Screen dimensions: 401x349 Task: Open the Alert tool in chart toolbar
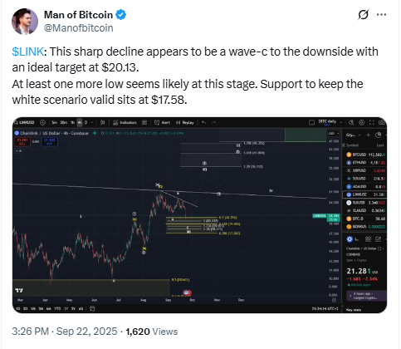162,122
